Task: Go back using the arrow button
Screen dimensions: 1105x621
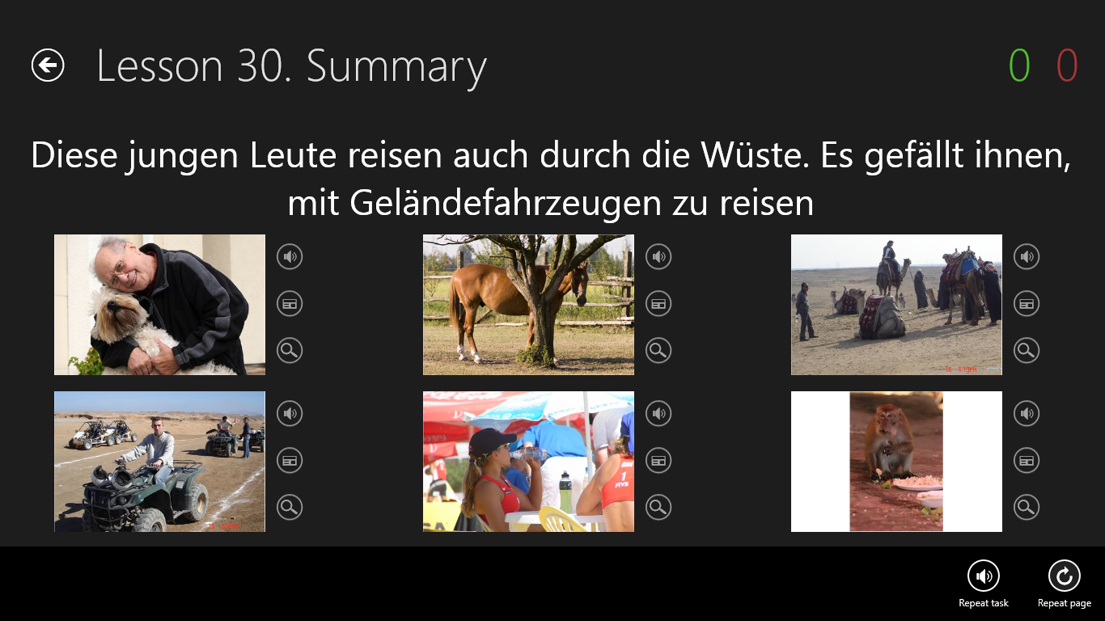Action: [x=48, y=65]
